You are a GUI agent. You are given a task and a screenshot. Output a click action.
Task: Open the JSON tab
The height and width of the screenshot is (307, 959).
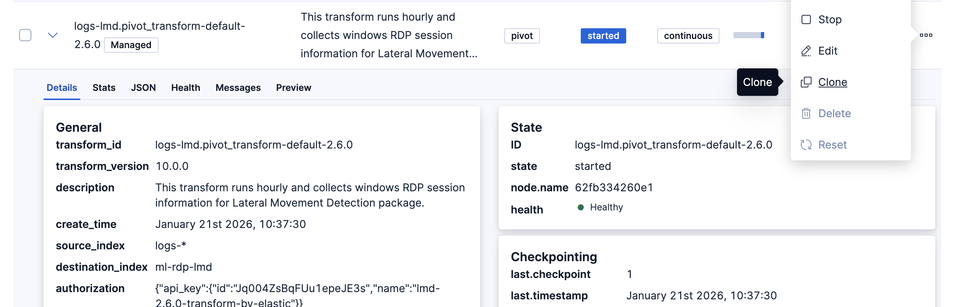tap(143, 88)
